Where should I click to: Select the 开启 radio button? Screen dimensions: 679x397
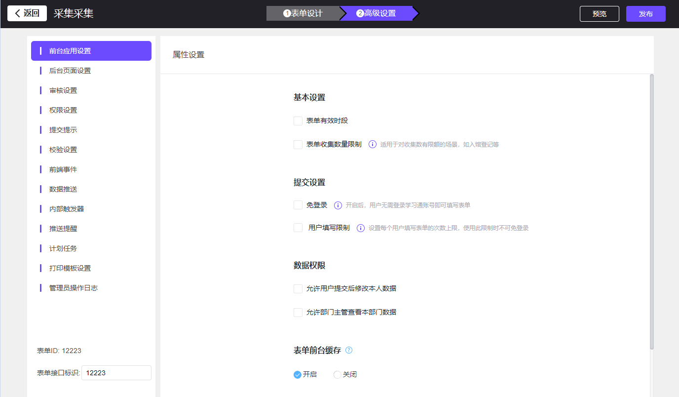pos(298,375)
